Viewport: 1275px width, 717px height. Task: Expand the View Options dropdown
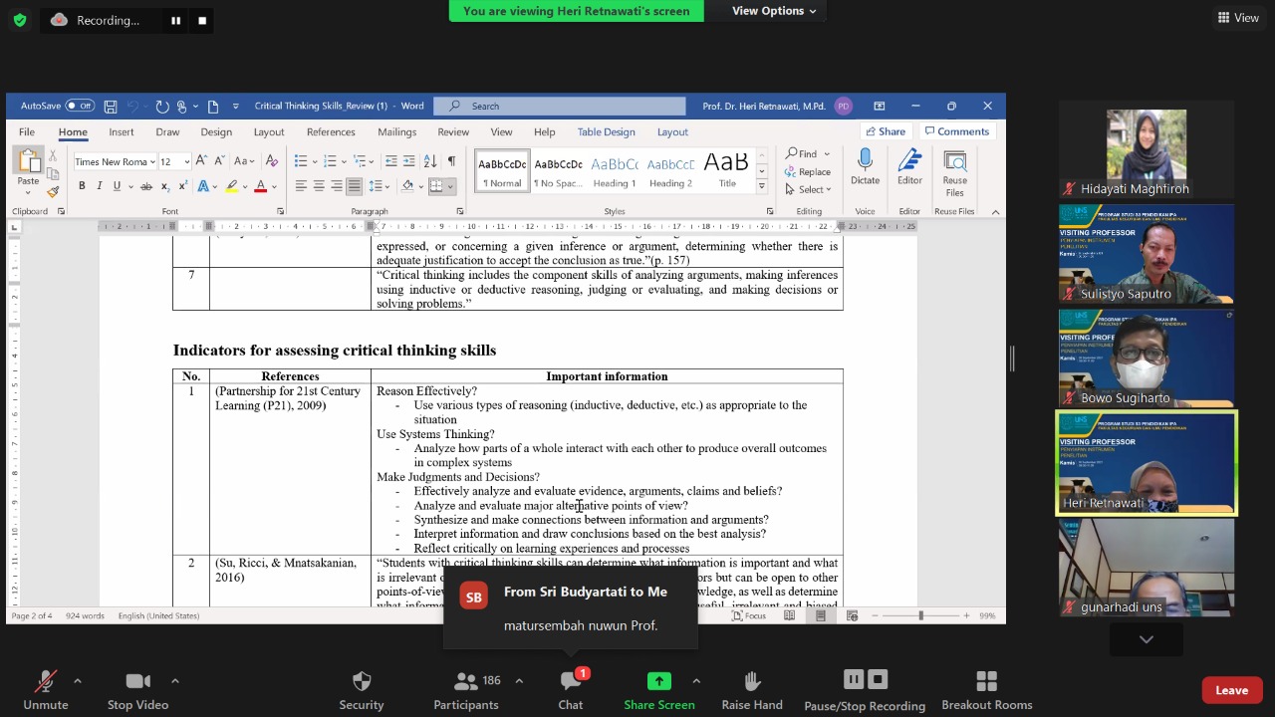pos(774,11)
